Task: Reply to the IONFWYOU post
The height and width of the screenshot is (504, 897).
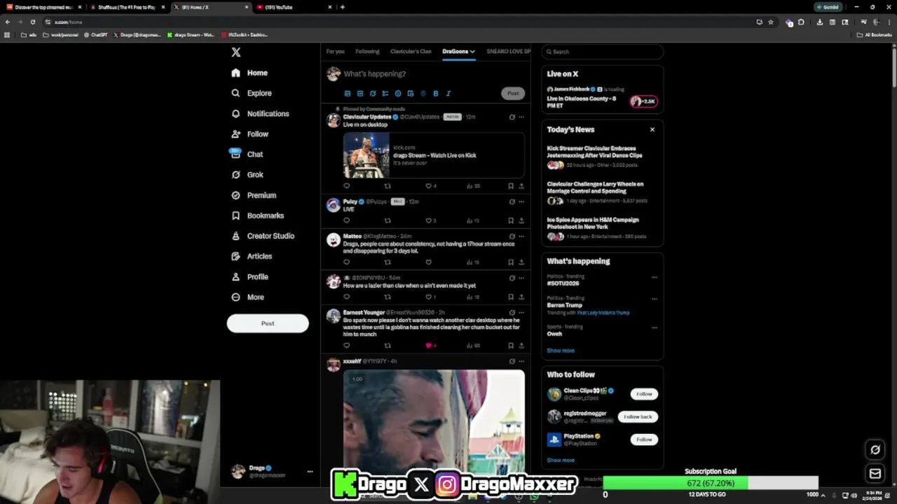Action: pyautogui.click(x=346, y=297)
